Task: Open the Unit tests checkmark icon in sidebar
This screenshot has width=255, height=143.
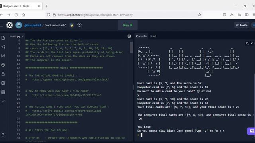Action: (3, 101)
